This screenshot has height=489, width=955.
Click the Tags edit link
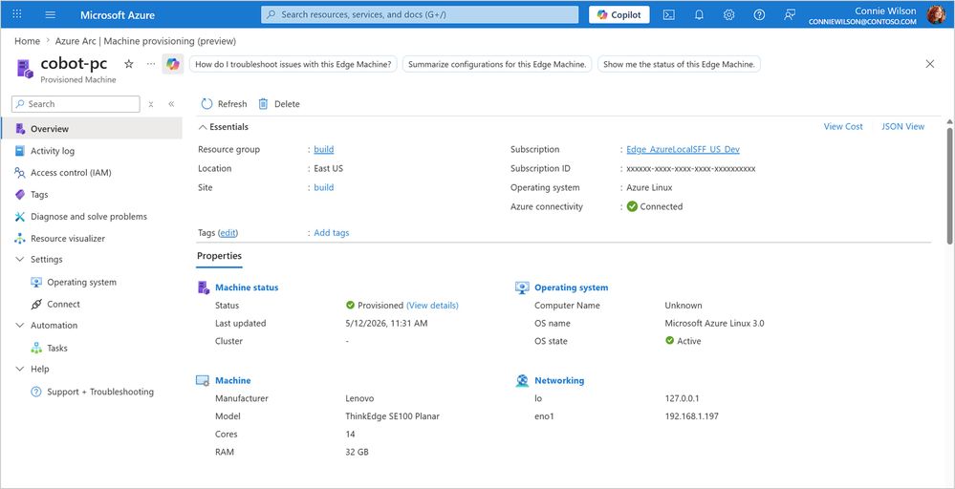[228, 232]
